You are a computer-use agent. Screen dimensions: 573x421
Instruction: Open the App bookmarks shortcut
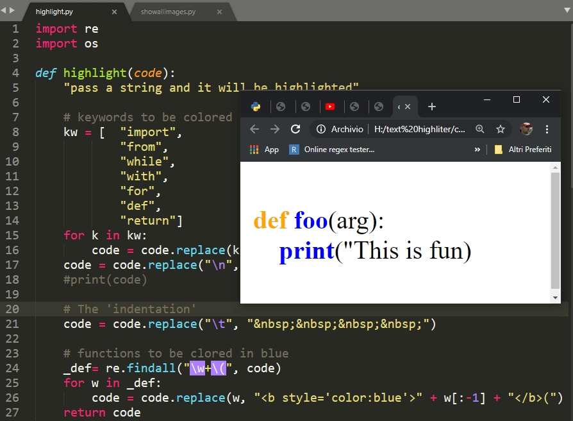[x=264, y=150]
